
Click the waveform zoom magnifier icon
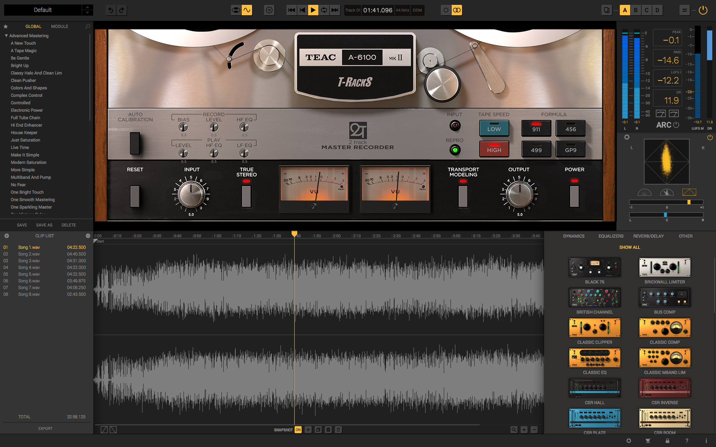(514, 429)
